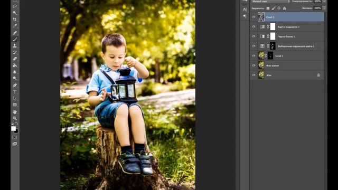The width and height of the screenshot is (338, 190).
Task: Select the Выборочная коррекция цвета 1 mask thumbnail
Action: [273, 46]
